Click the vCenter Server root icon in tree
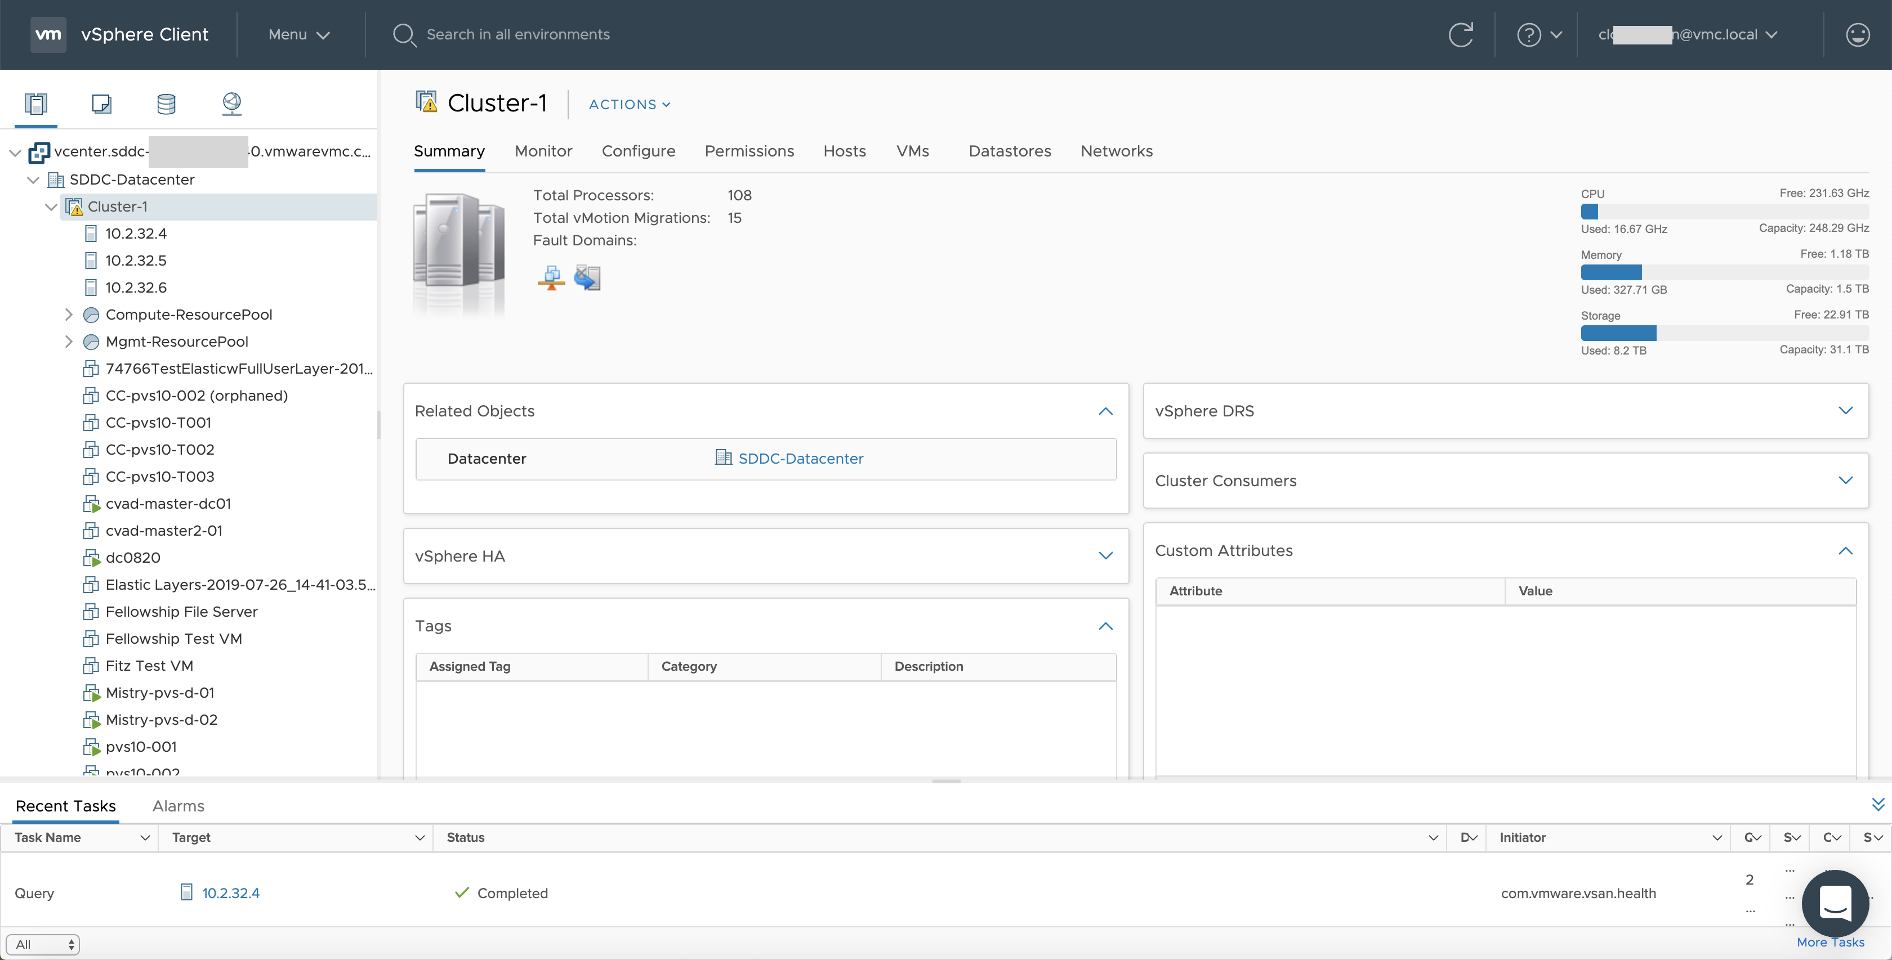The width and height of the screenshot is (1892, 960). point(37,152)
